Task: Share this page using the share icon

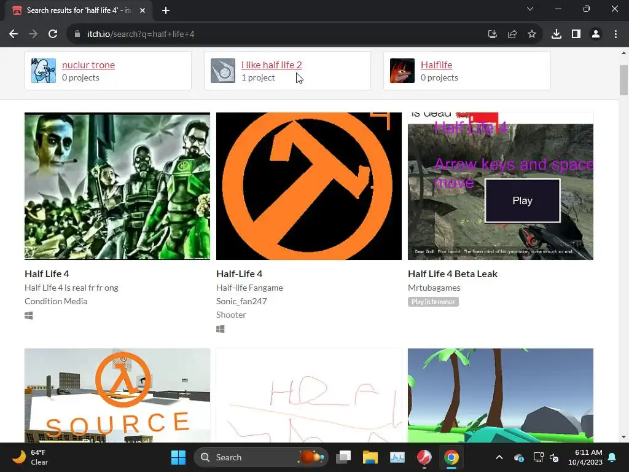Action: (512, 34)
